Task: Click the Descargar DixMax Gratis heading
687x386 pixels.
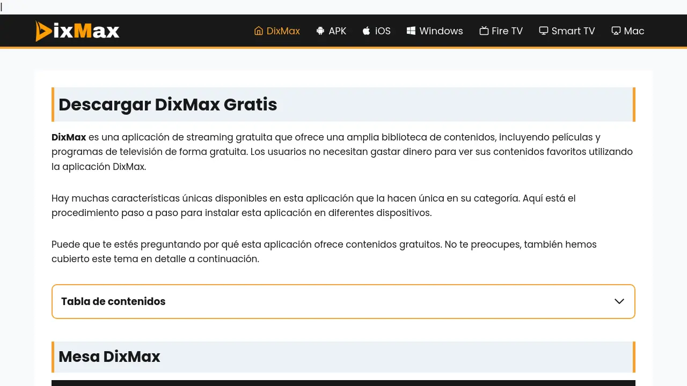Action: point(167,105)
